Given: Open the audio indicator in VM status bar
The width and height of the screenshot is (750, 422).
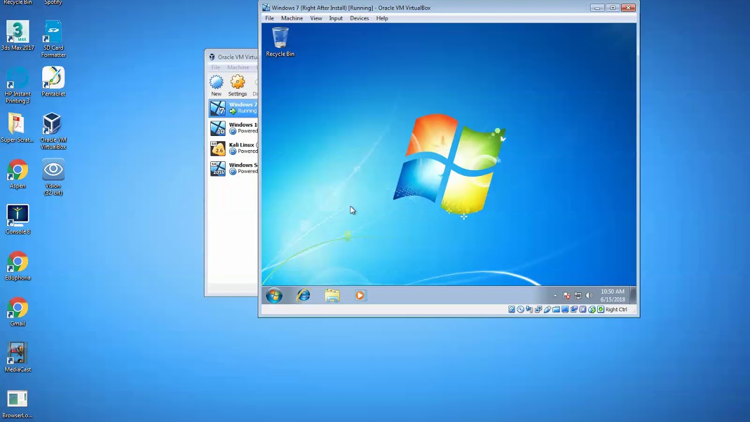Looking at the screenshot, I should click(x=530, y=309).
